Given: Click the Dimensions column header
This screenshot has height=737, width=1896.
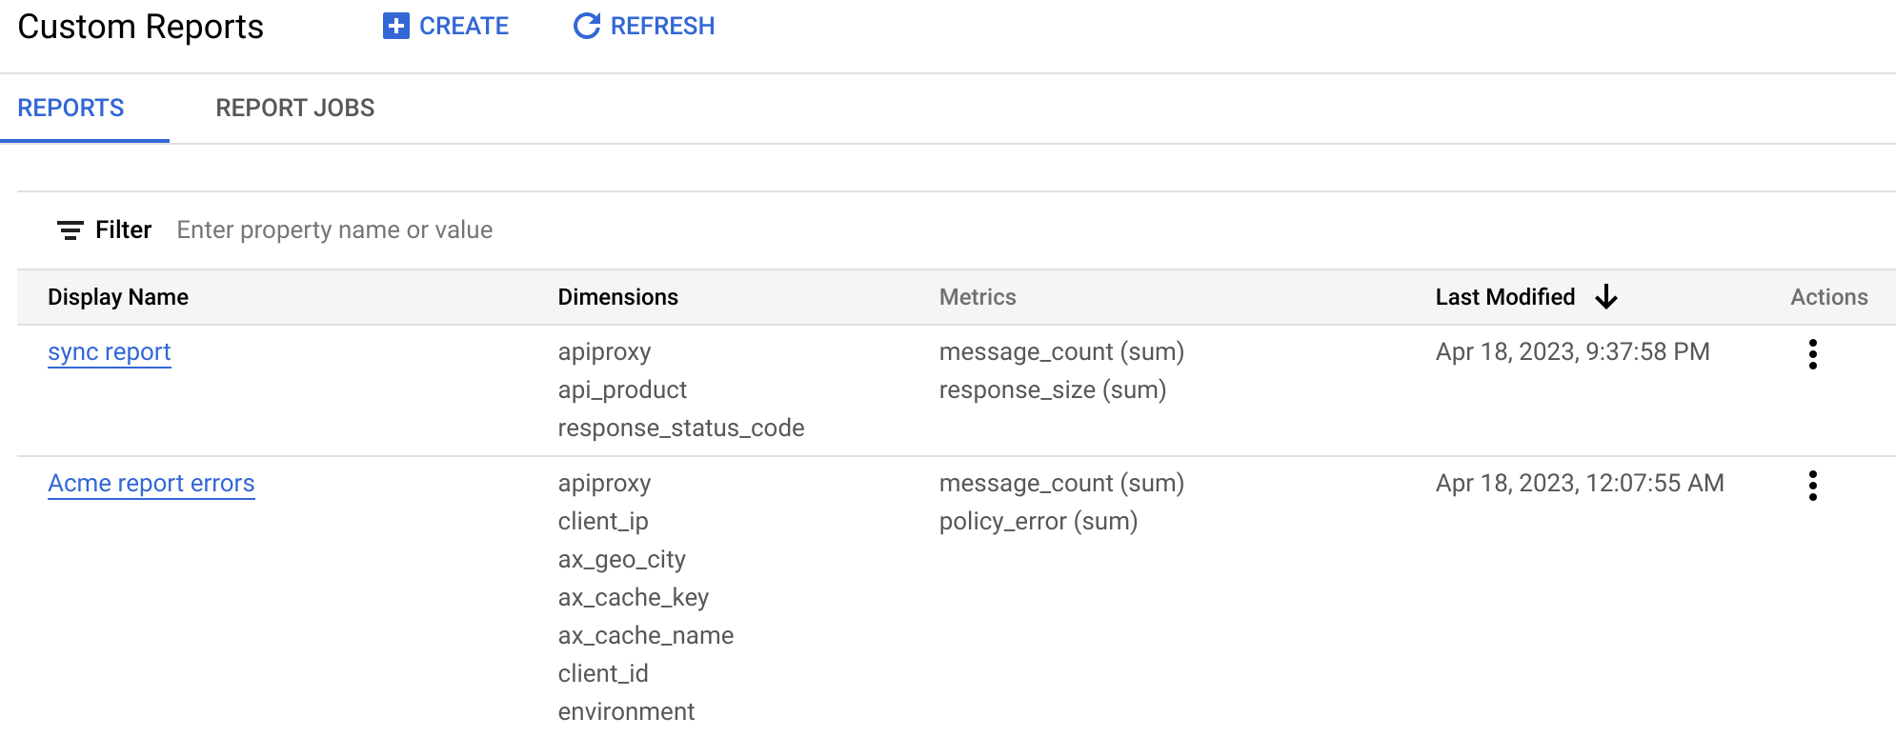Looking at the screenshot, I should click(x=618, y=297).
